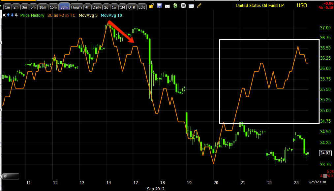Open the Price History plot label

(32, 16)
